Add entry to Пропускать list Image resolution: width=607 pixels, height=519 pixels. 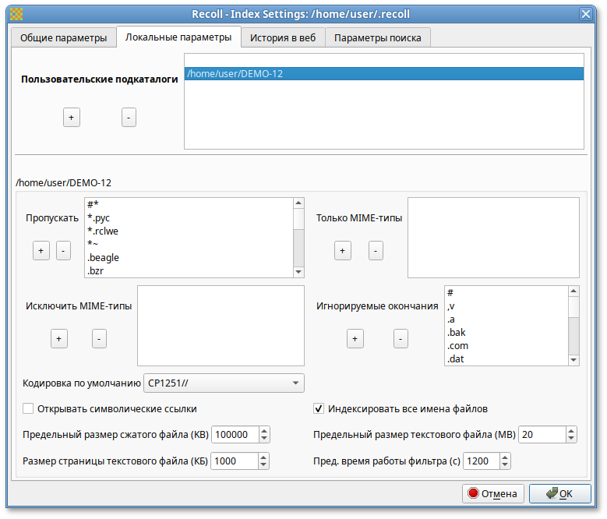pyautogui.click(x=41, y=250)
